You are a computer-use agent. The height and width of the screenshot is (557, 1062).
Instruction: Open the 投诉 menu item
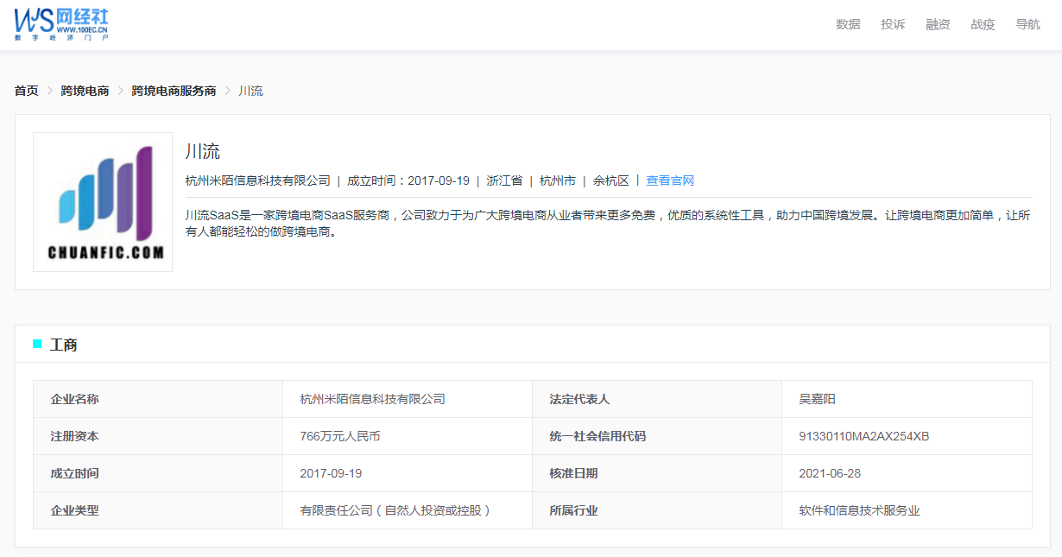(x=893, y=24)
